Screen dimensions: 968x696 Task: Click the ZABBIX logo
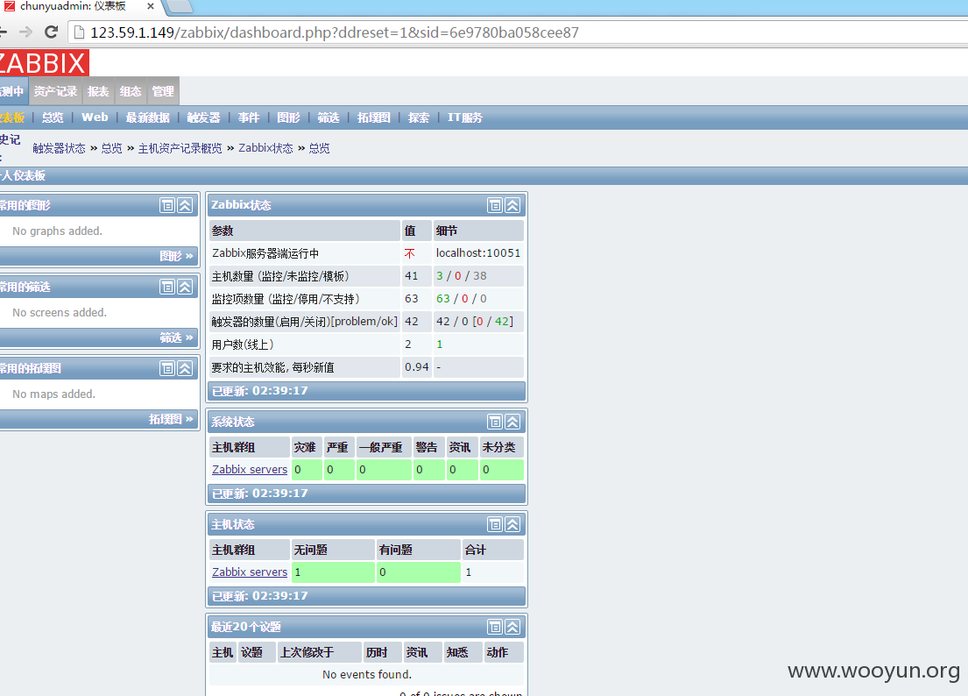[43, 63]
